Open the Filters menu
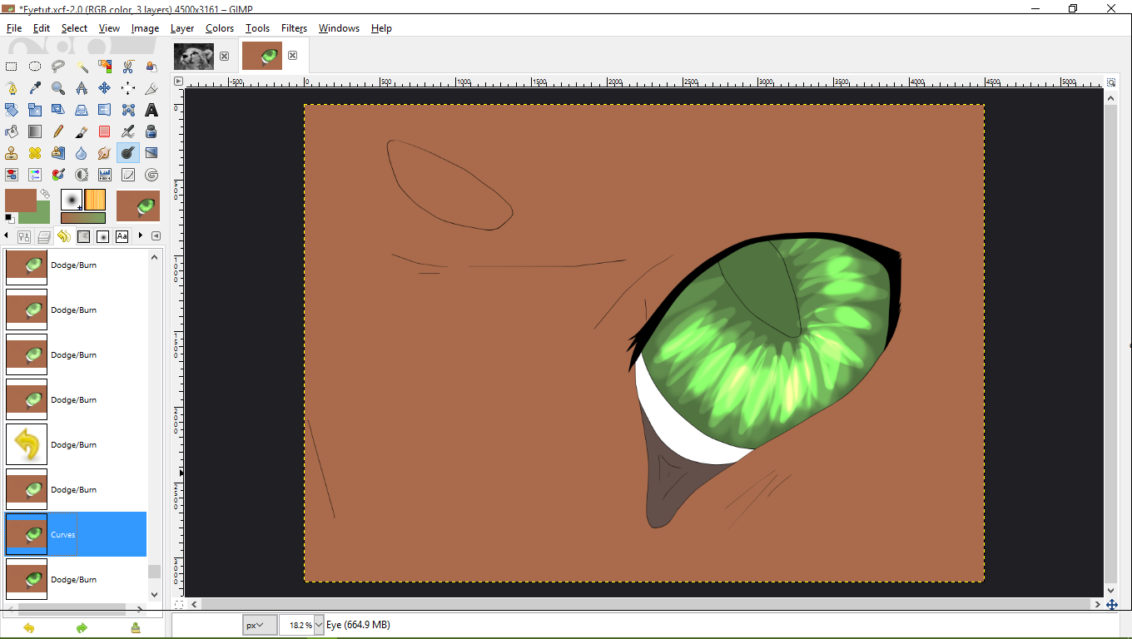Screen dimensions: 1132x639 pos(294,28)
